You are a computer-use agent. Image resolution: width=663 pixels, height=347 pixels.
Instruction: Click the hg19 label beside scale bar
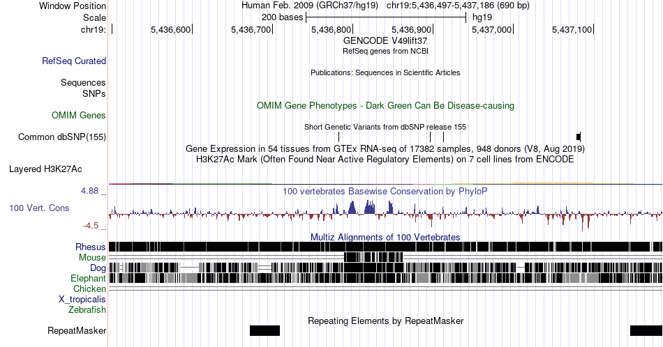point(482,17)
